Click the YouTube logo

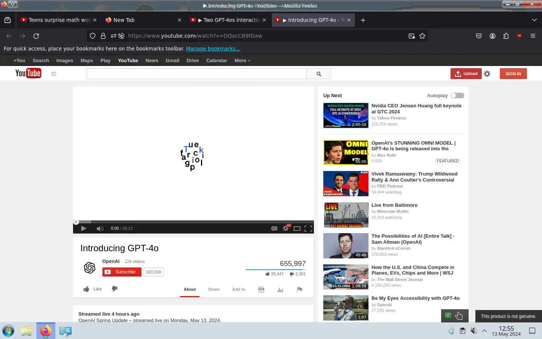click(28, 73)
